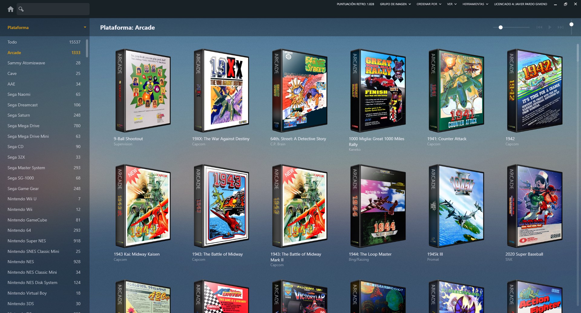The image size is (581, 313).
Task: Click the search magnifier icon
Action: coord(21,9)
